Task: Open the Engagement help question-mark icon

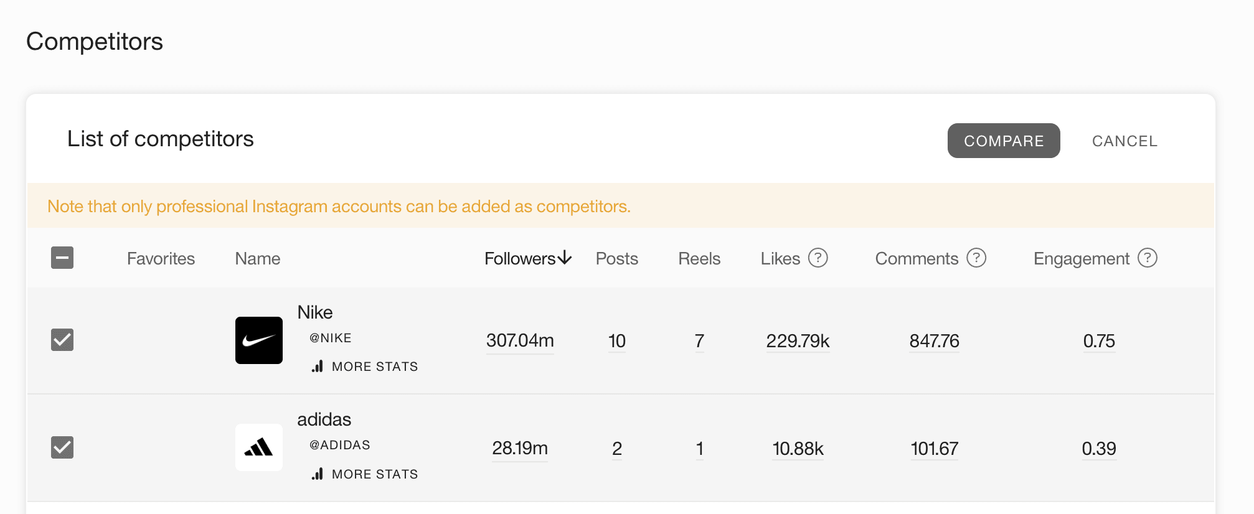Action: (1148, 258)
